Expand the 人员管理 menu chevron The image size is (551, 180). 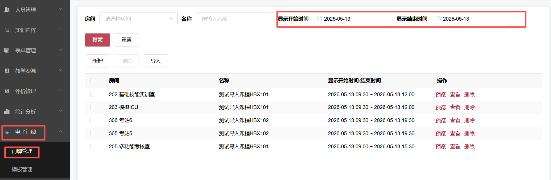(61, 9)
